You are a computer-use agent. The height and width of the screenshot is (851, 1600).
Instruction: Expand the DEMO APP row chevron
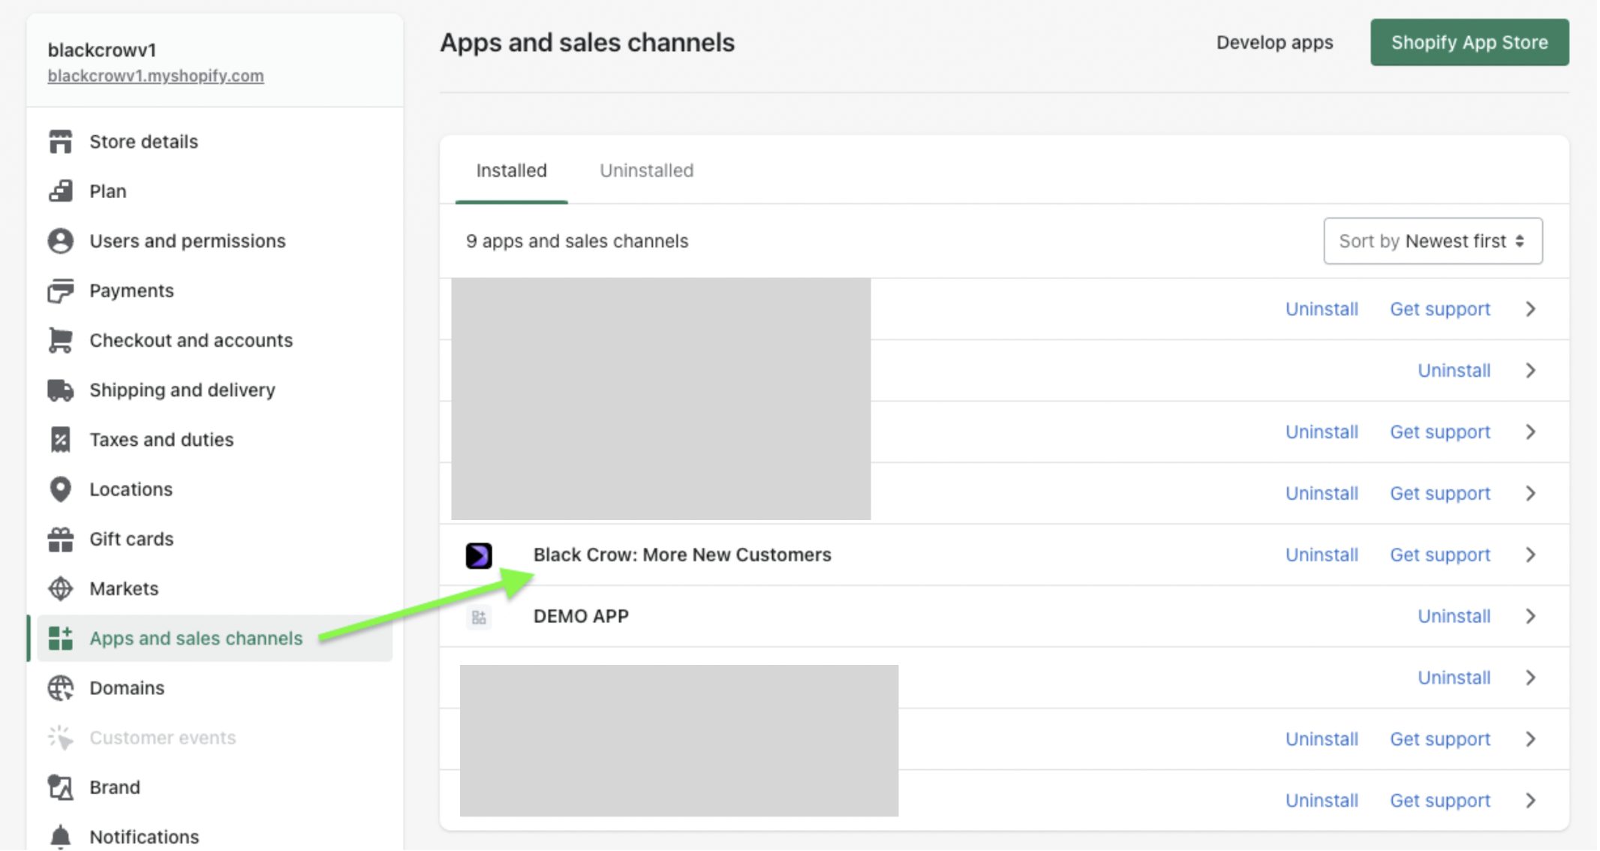pos(1531,616)
